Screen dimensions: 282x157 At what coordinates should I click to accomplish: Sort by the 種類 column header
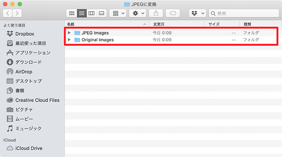[261, 24]
